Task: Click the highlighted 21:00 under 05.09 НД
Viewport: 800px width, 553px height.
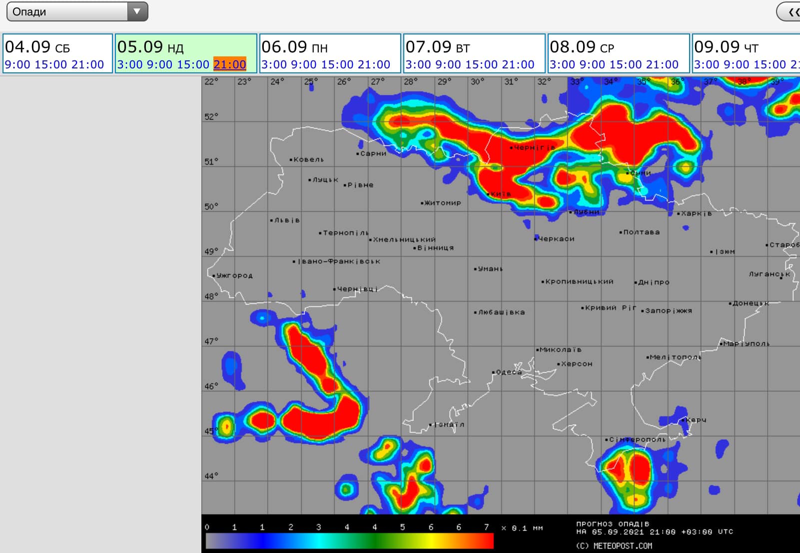Action: coord(230,64)
